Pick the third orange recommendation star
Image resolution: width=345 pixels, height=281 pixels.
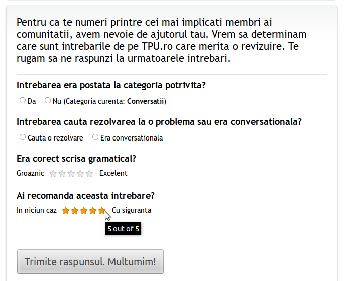click(83, 211)
